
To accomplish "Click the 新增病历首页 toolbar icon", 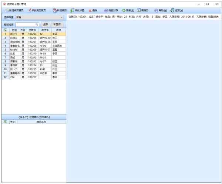I will coord(6,10).
